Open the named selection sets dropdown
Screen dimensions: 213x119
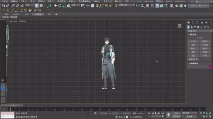pyautogui.click(x=126, y=5)
